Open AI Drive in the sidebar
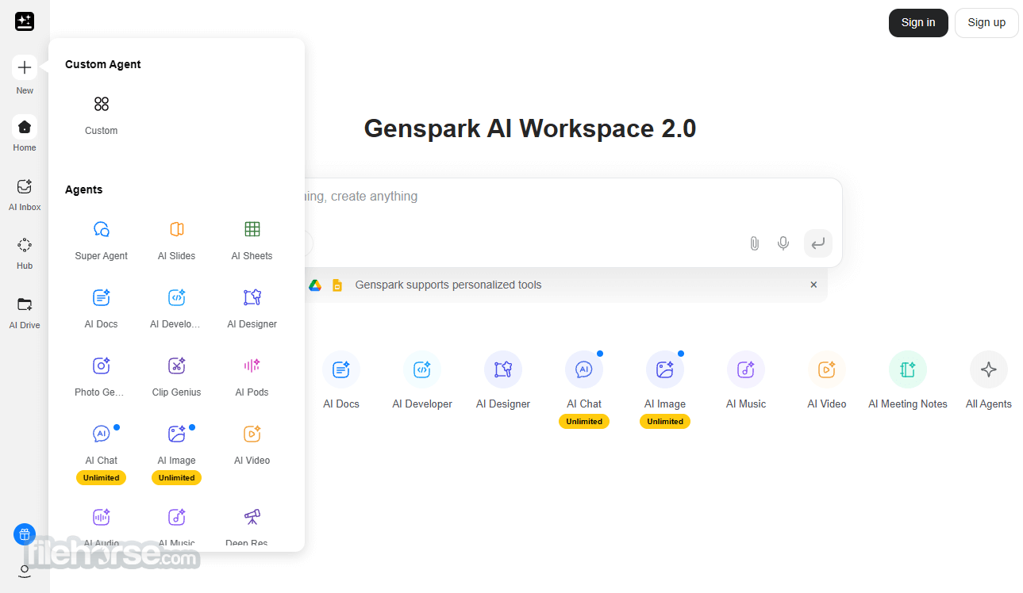 pyautogui.click(x=25, y=304)
